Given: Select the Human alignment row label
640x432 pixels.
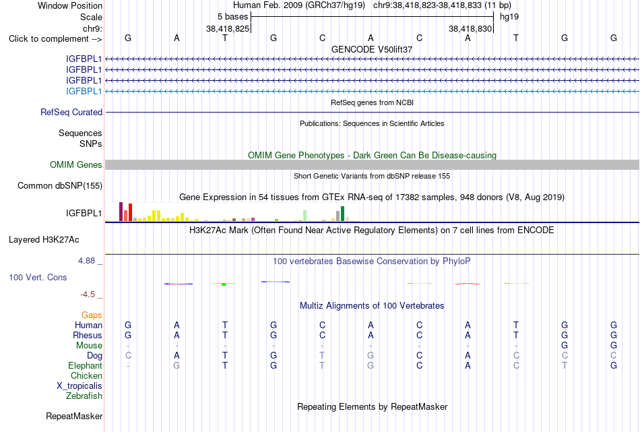Looking at the screenshot, I should [88, 325].
